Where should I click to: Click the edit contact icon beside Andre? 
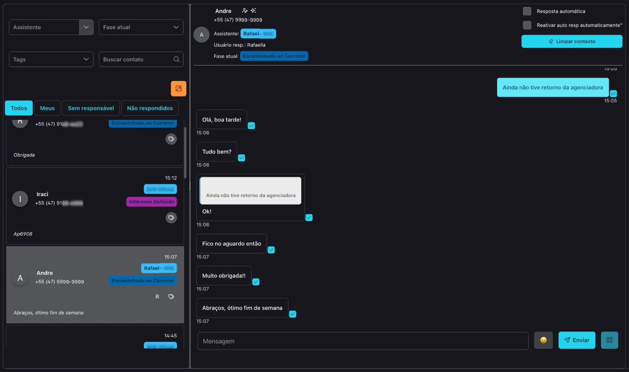(x=244, y=11)
